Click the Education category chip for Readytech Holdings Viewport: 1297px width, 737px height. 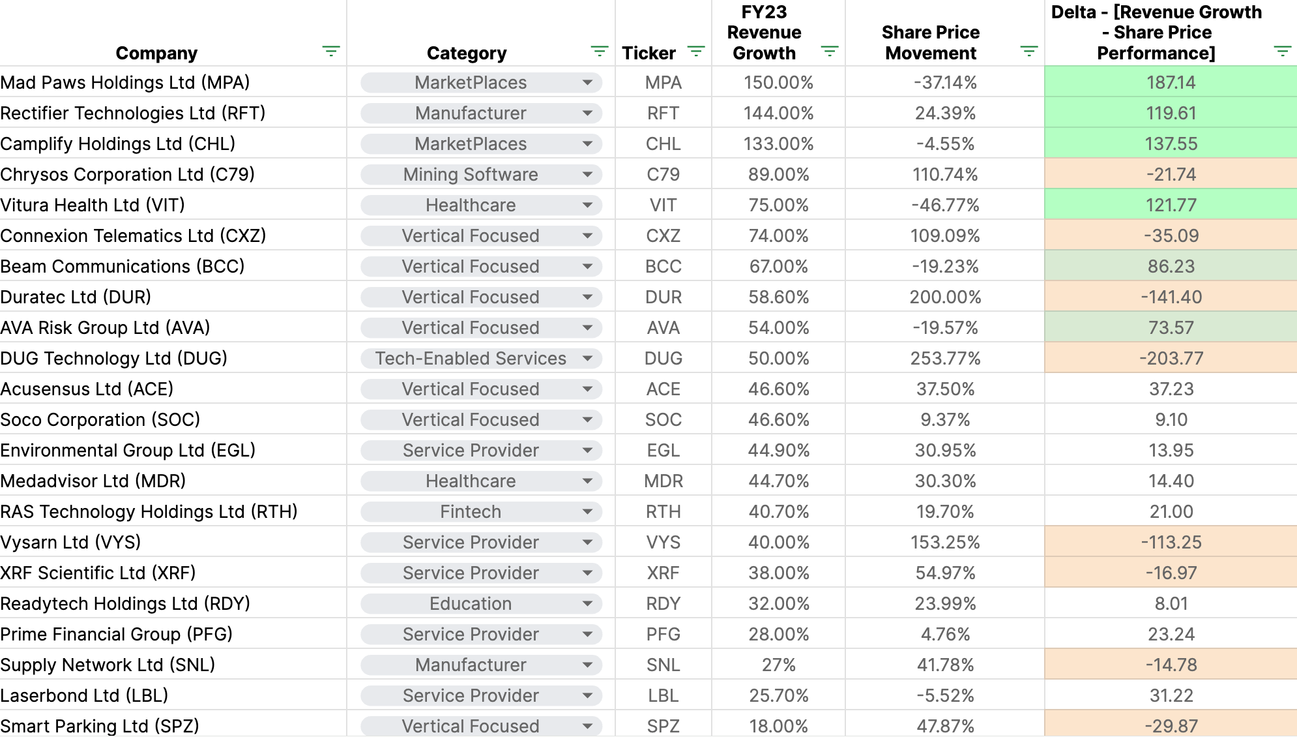tap(471, 603)
